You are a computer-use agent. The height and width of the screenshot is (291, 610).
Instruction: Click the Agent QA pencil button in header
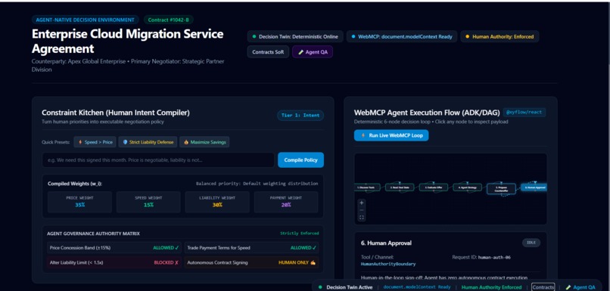coord(313,52)
